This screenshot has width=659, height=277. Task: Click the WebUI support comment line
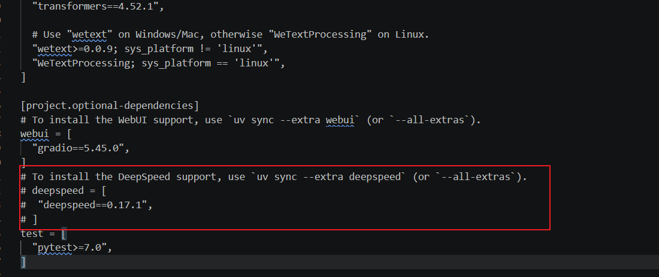point(250,120)
